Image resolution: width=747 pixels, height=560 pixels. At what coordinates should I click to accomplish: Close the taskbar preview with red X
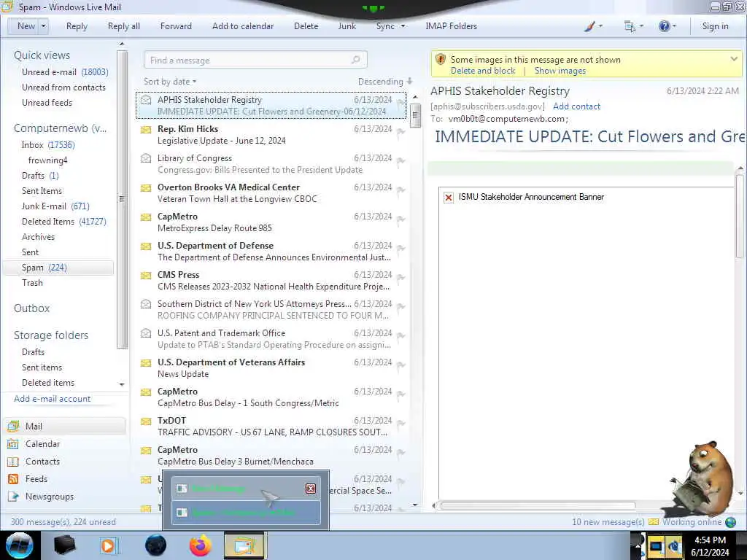tap(311, 489)
